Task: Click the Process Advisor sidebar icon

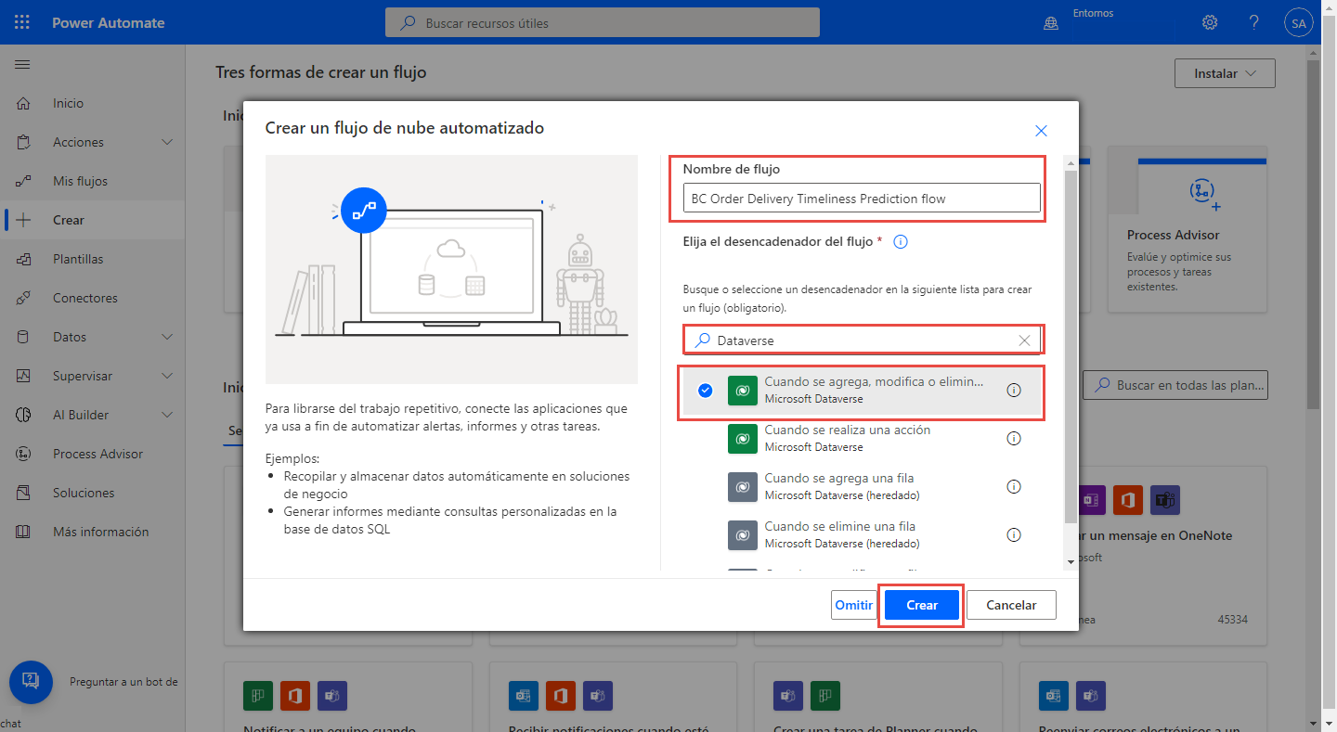Action: (24, 454)
